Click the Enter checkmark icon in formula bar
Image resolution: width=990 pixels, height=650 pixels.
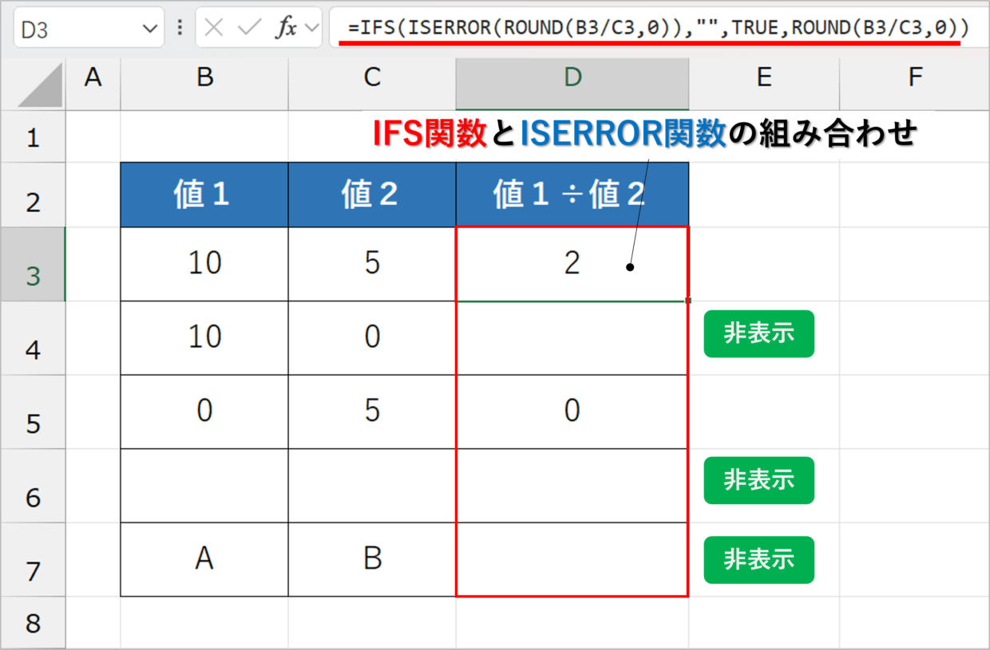(249, 28)
